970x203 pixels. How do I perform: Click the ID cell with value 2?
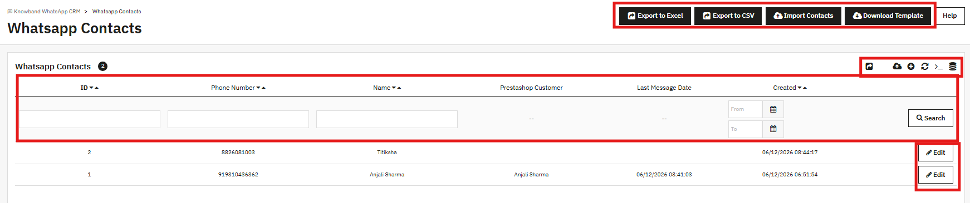coord(89,153)
